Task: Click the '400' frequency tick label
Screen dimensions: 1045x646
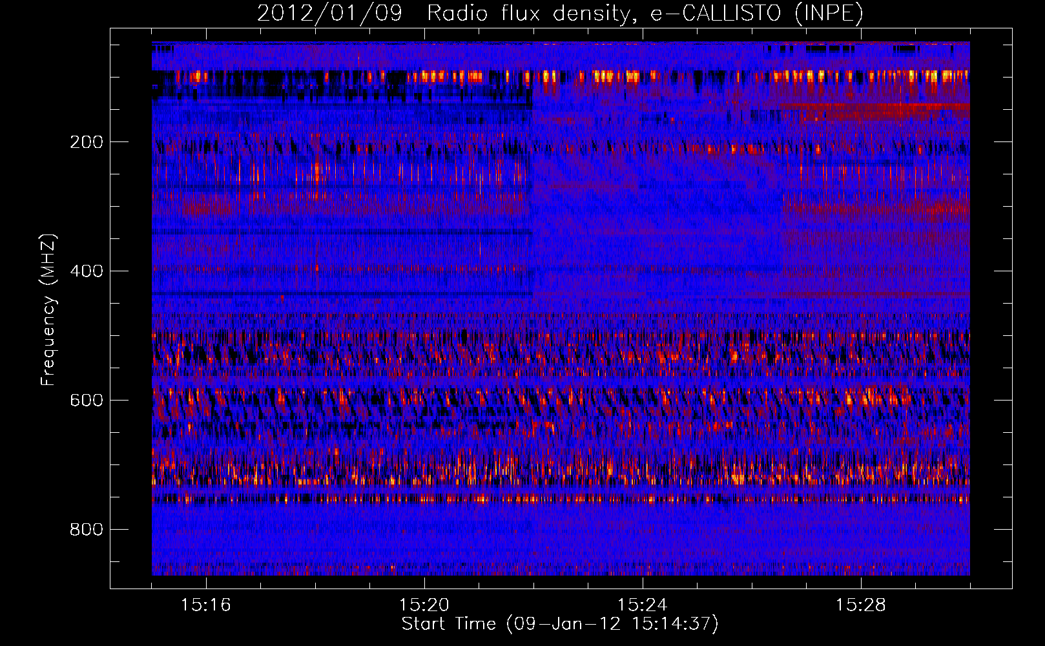Action: [87, 271]
